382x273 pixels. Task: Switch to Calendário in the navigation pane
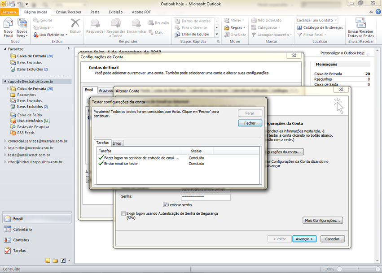point(37,229)
